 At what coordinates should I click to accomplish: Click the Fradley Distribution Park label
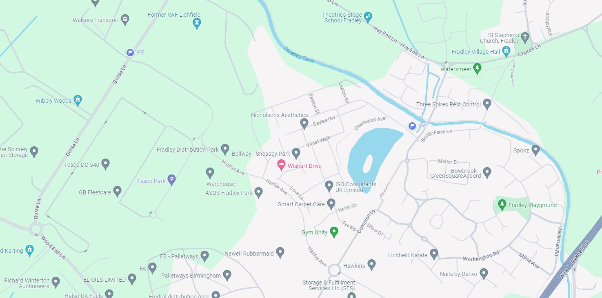pos(188,150)
